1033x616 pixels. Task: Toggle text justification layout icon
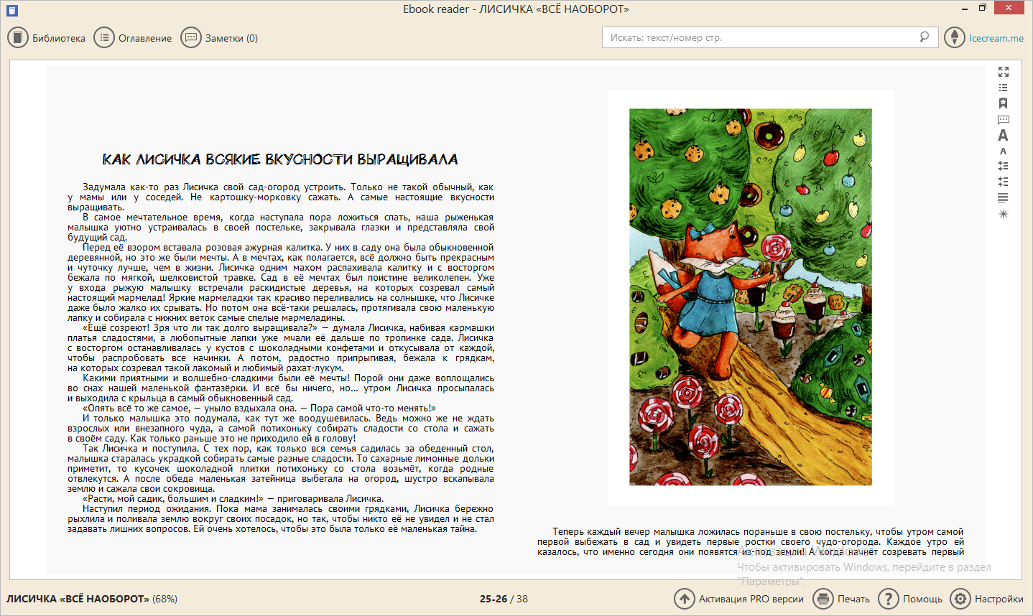tap(1003, 197)
